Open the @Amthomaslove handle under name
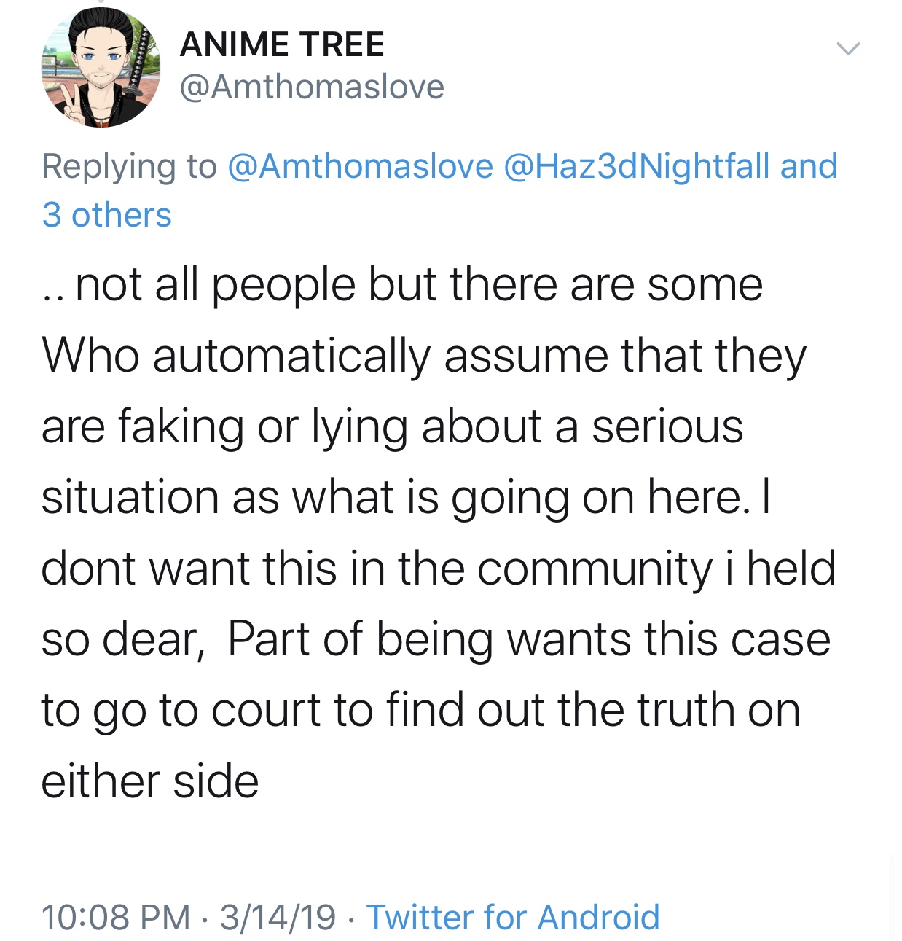902x941 pixels. click(x=312, y=87)
